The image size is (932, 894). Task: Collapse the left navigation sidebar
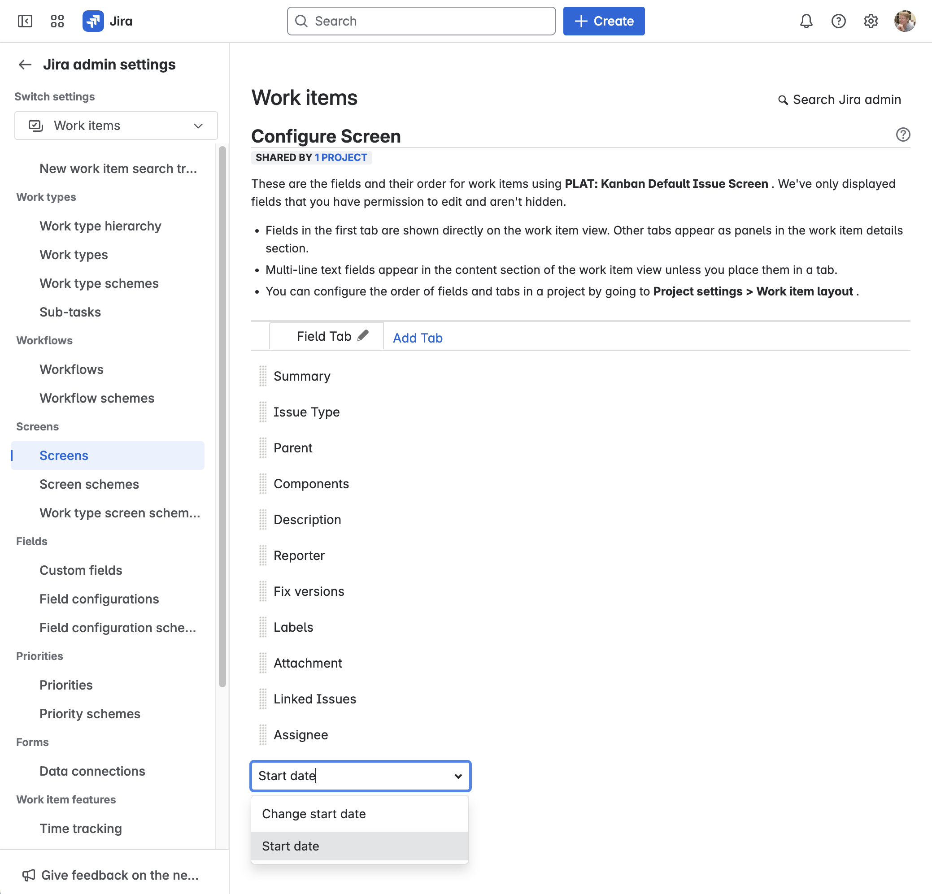point(25,21)
